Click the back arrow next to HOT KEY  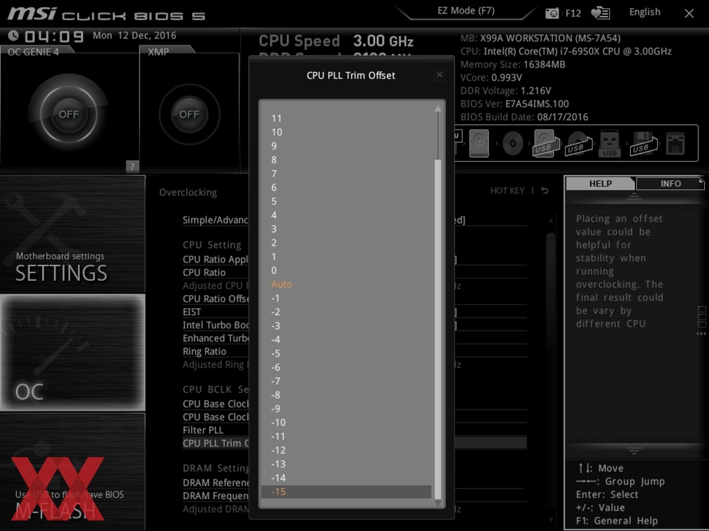pos(545,191)
